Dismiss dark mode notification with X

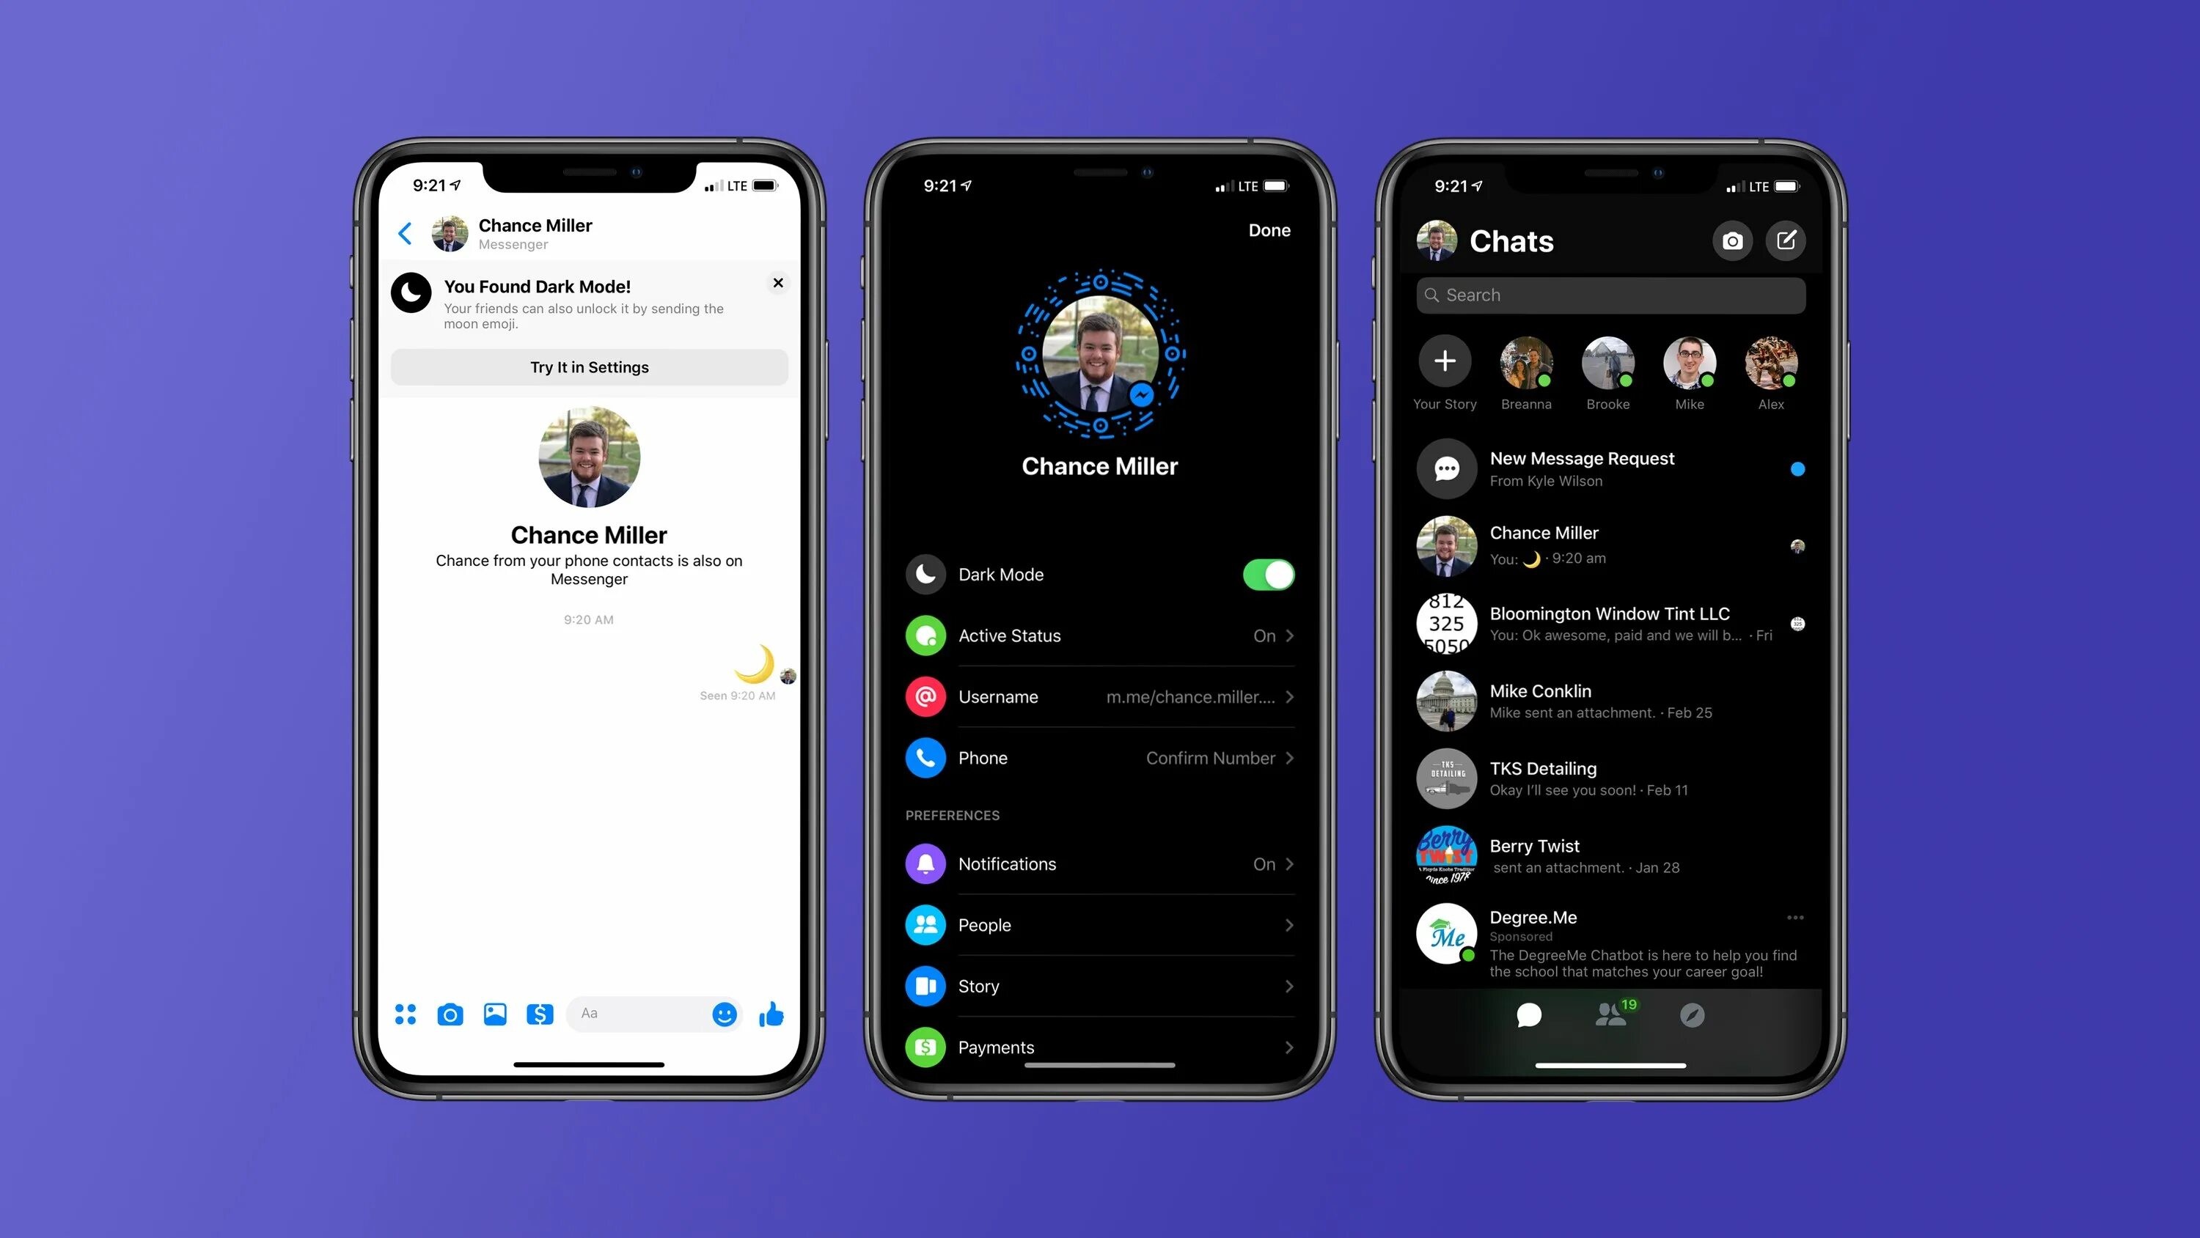[x=780, y=284]
